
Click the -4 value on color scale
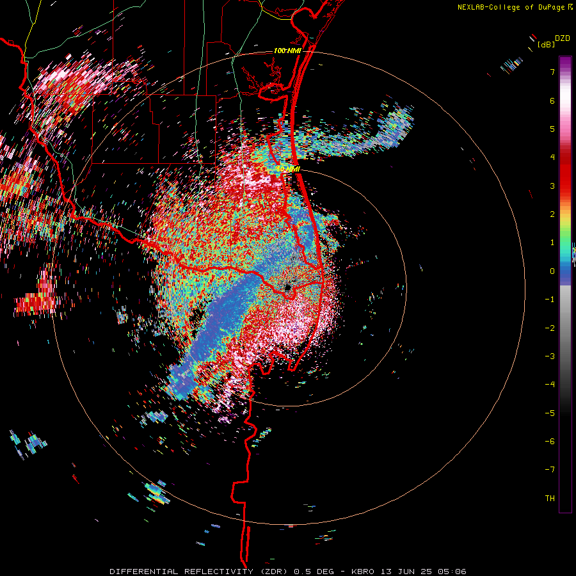coord(550,384)
